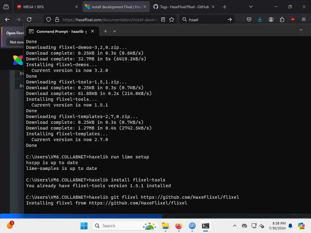Image resolution: width=311 pixels, height=233 pixels.
Task: Minimize the Command Prompt terminal window
Action: click(301, 30)
